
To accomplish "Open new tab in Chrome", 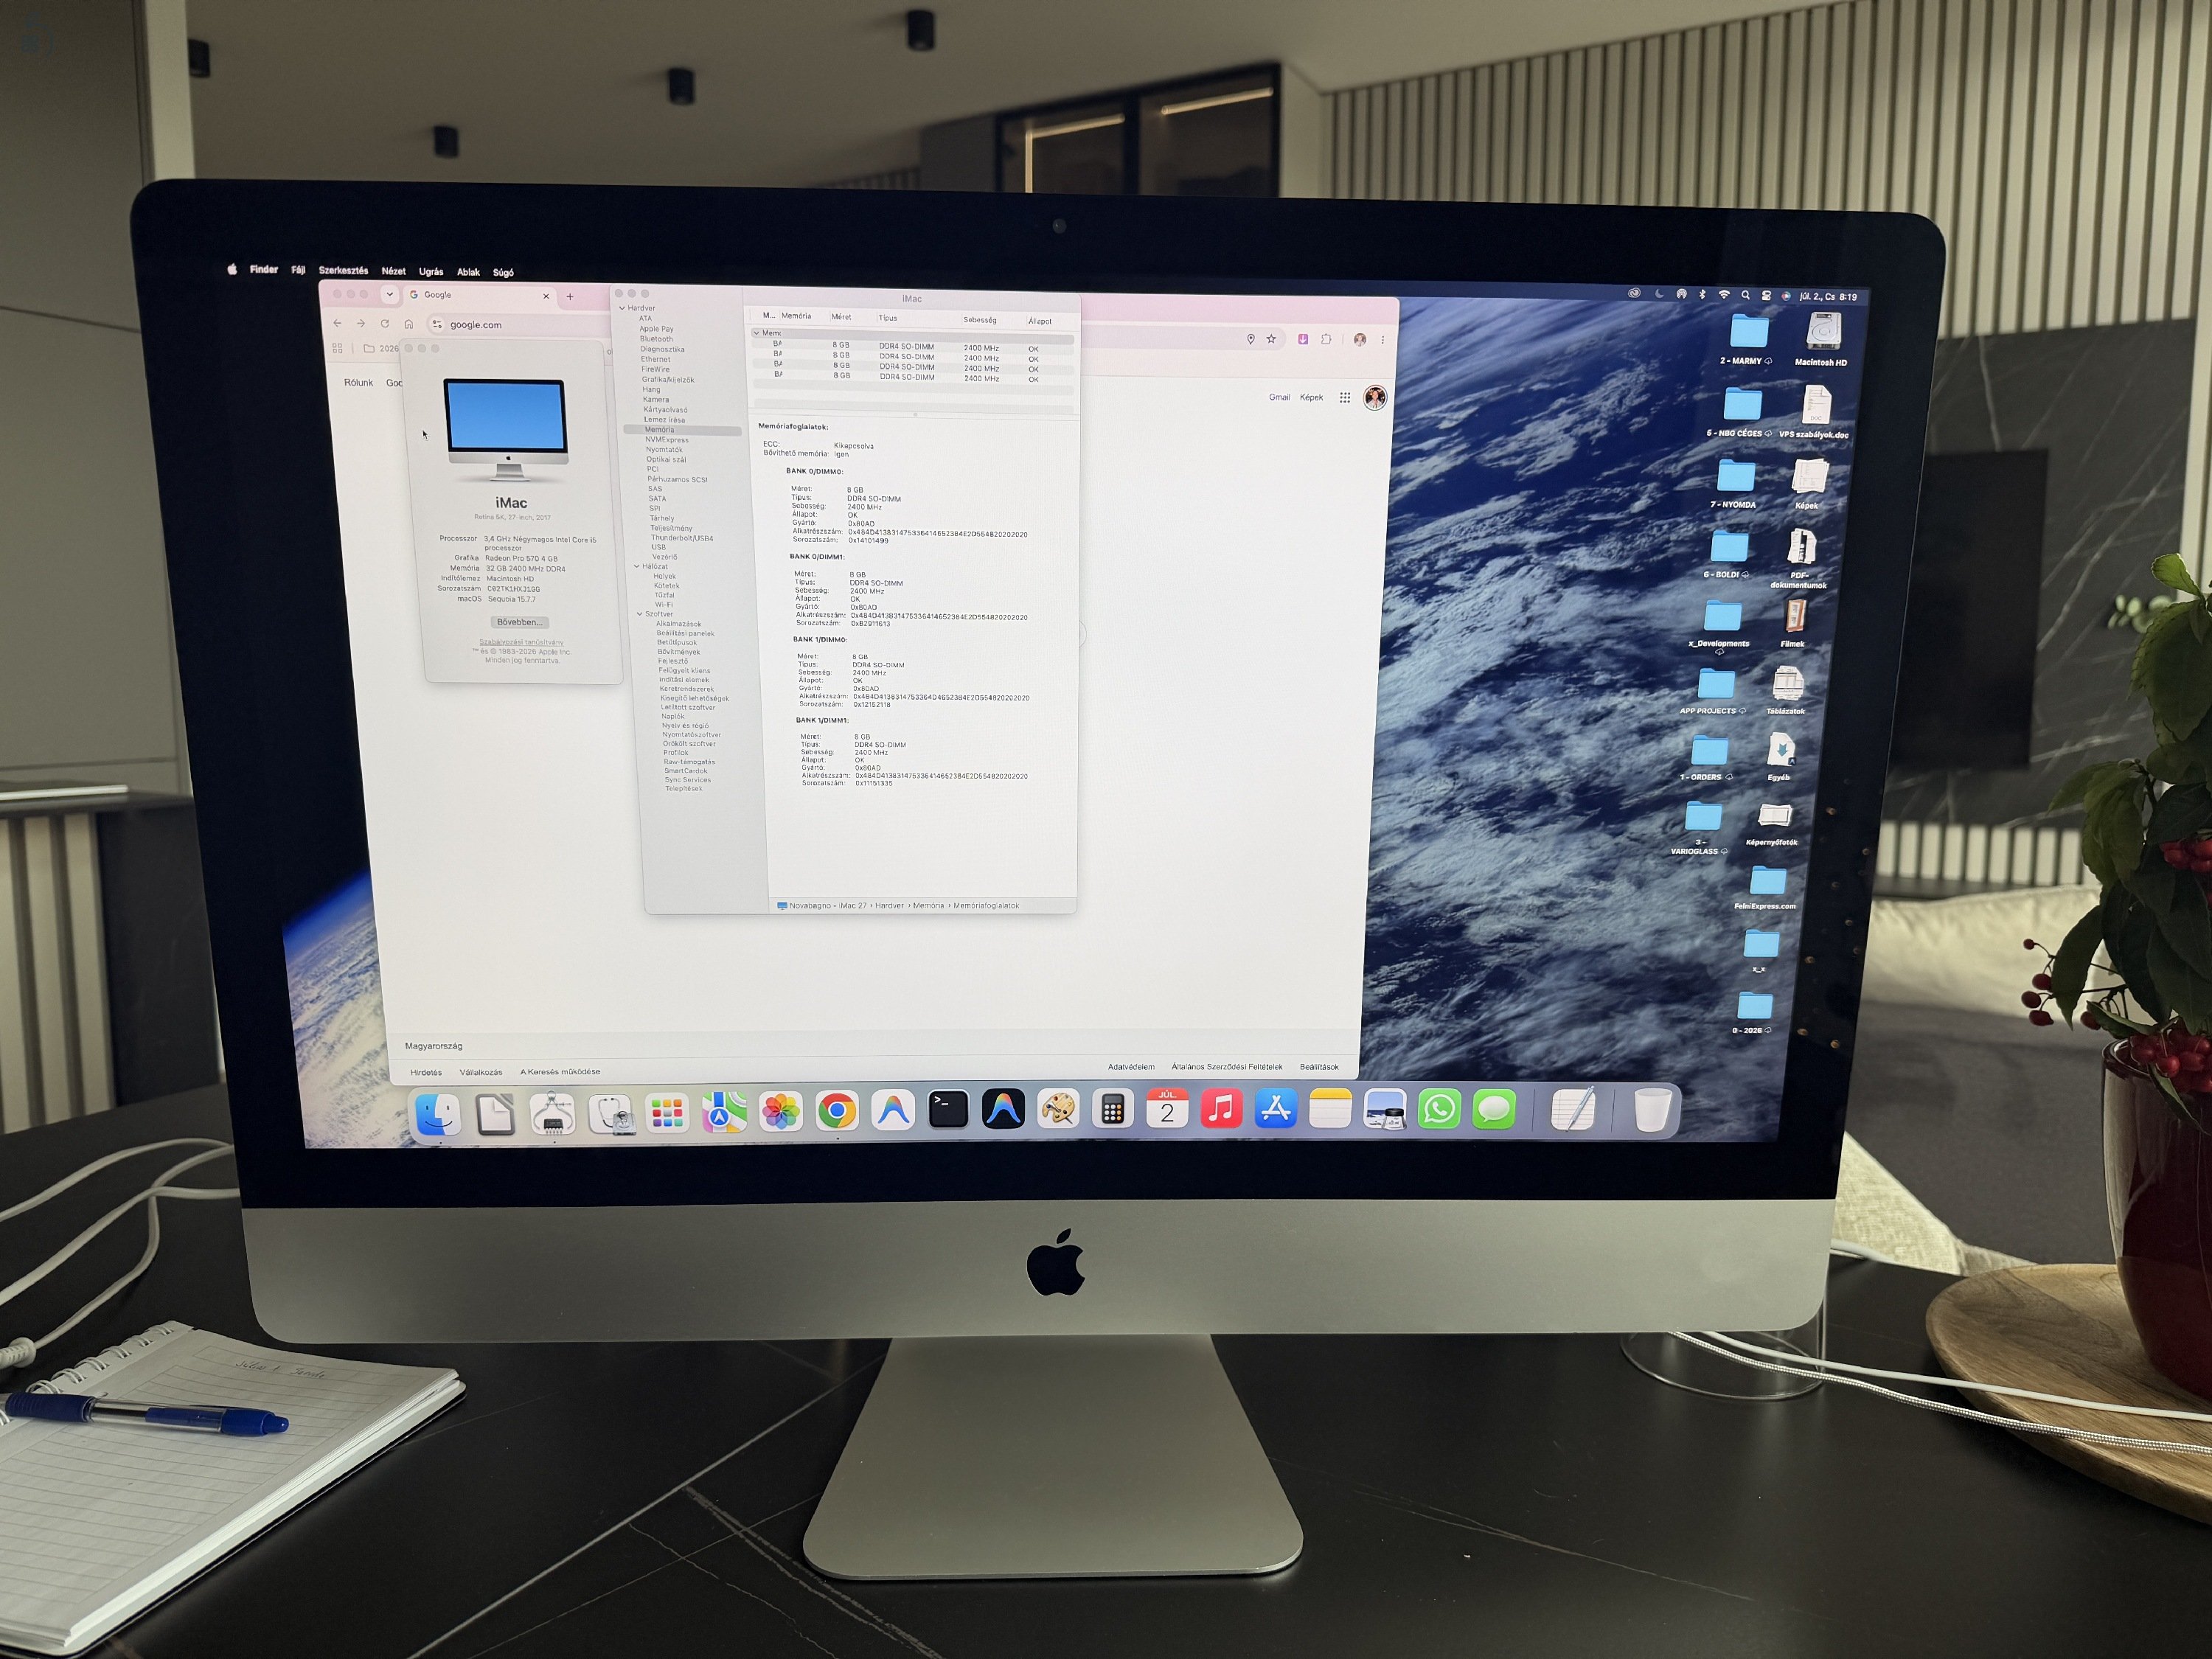I will (570, 296).
